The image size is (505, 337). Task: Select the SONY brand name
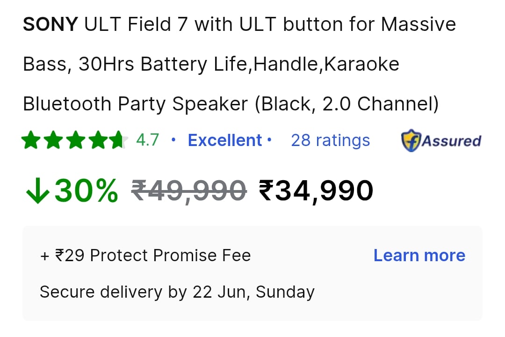[x=50, y=24]
